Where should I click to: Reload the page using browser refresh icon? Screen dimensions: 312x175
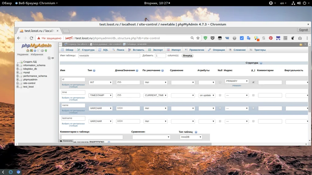[32, 38]
